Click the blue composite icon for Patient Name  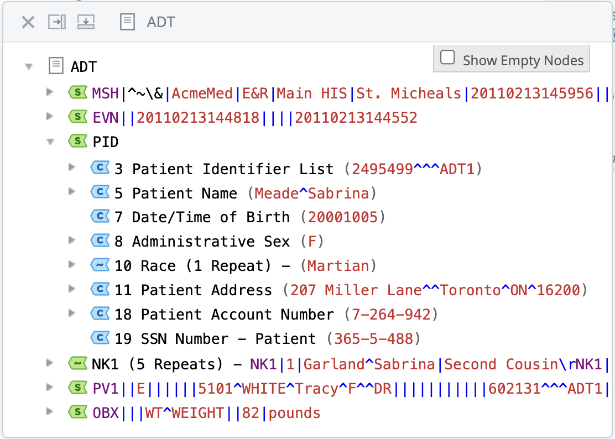click(100, 193)
